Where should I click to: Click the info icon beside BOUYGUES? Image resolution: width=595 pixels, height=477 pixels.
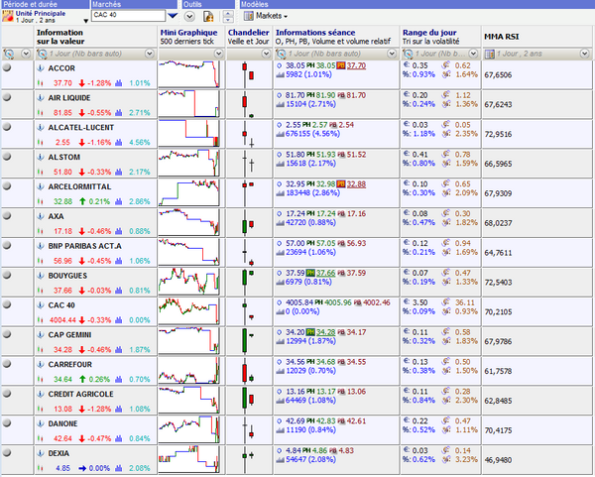click(x=41, y=276)
